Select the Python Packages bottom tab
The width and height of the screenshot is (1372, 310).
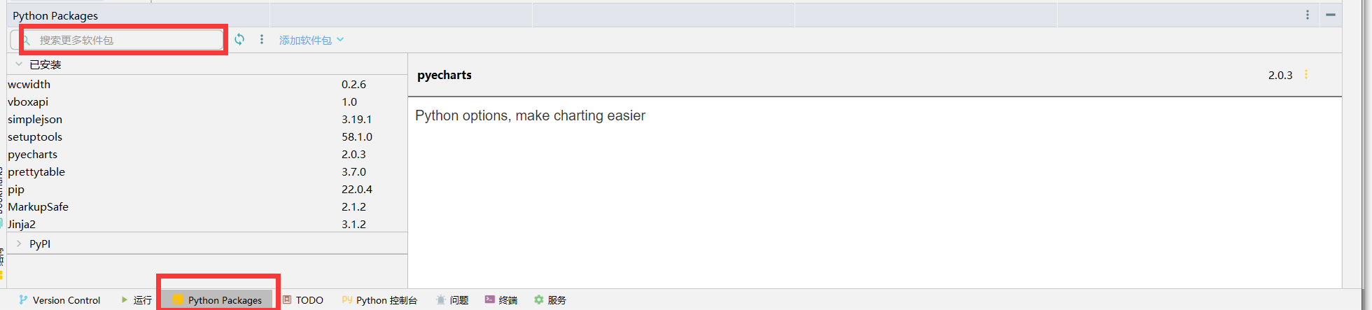(218, 300)
